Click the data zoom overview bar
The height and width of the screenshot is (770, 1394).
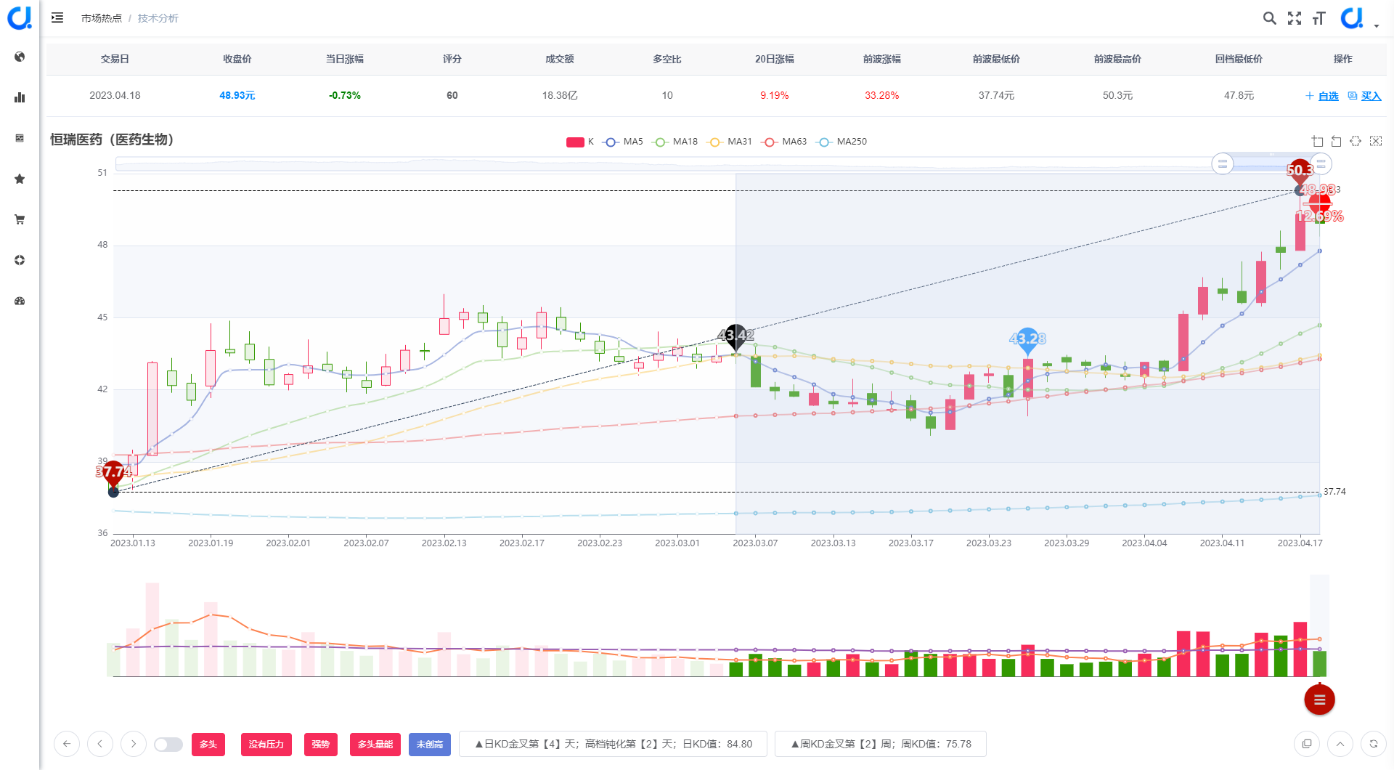(x=717, y=164)
